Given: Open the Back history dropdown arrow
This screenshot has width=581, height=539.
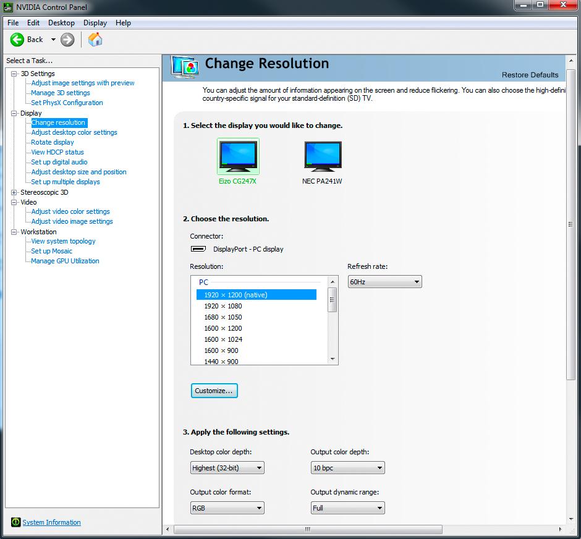Looking at the screenshot, I should click(53, 40).
